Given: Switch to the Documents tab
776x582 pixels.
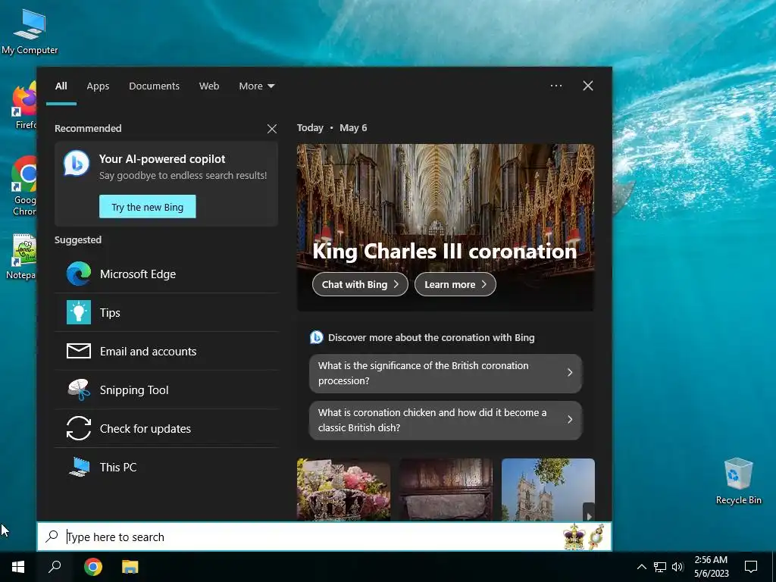Looking at the screenshot, I should [x=154, y=86].
